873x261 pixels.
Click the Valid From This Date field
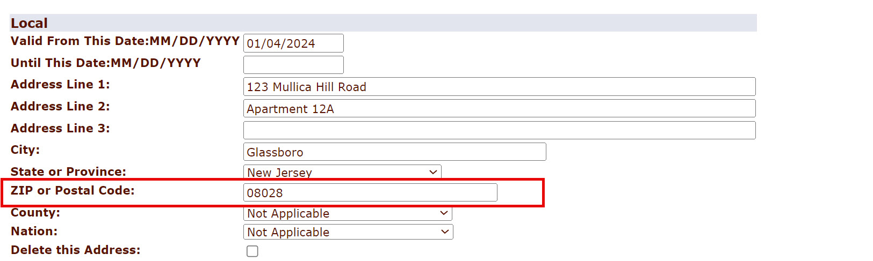click(x=293, y=43)
